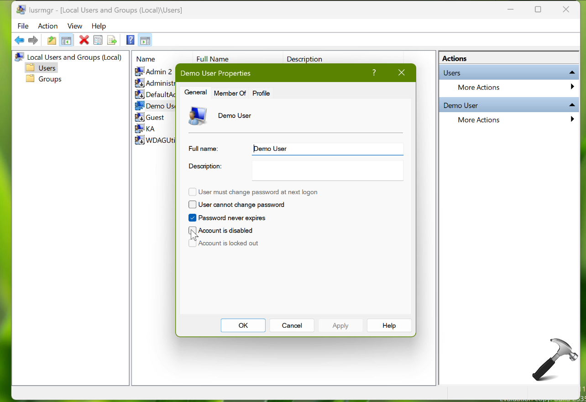Screen dimensions: 586x402
Task: Switch to the Member Of tab
Action: [230, 93]
